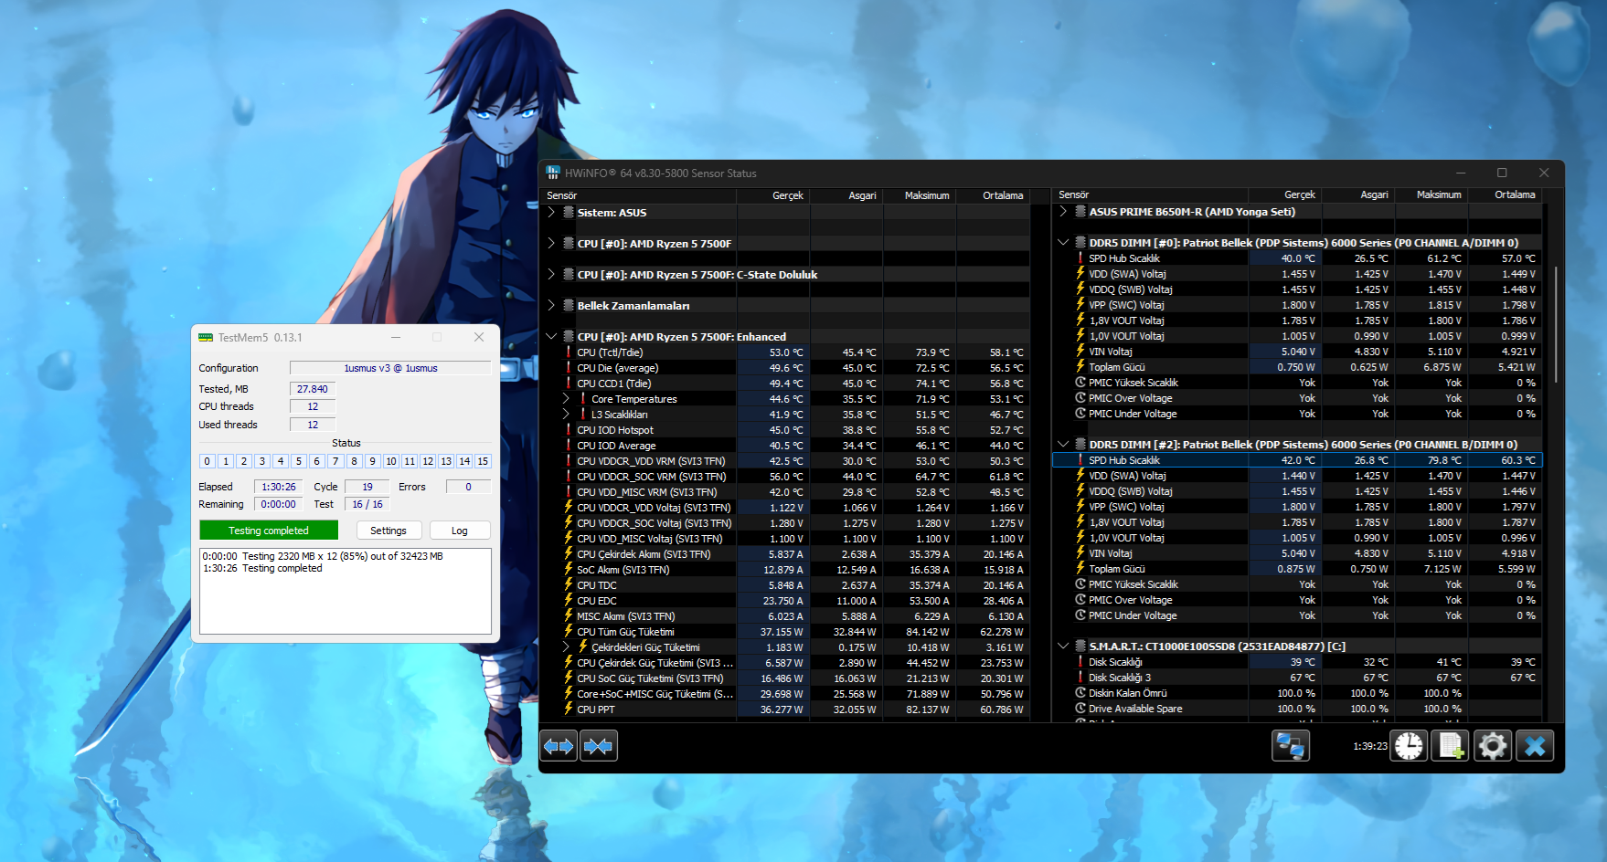Click status thread box 15 in TestMem5
This screenshot has width=1607, height=862.
coord(483,461)
